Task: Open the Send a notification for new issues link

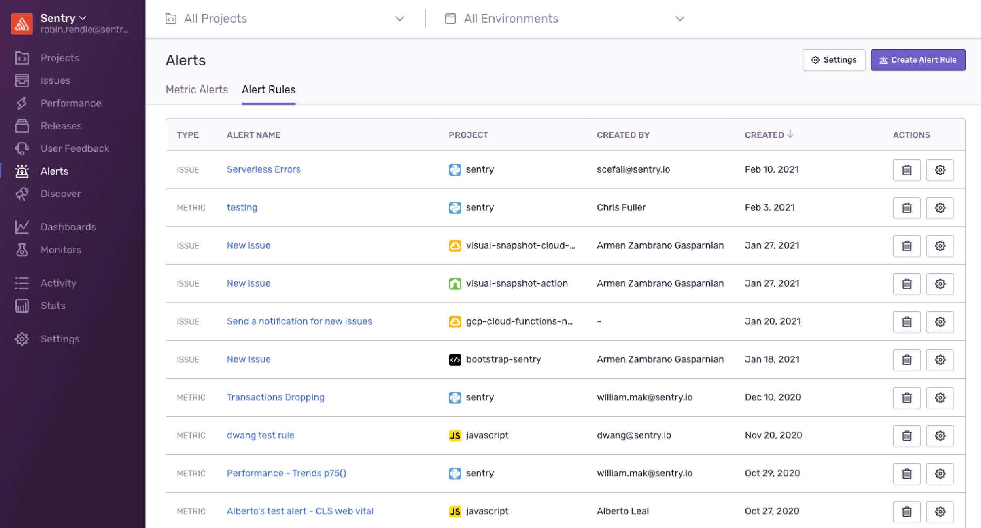Action: (x=299, y=321)
